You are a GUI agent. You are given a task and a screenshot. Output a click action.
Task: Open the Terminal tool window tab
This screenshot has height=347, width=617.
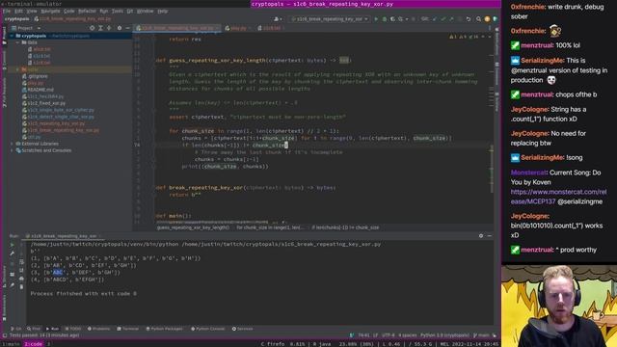(x=128, y=329)
